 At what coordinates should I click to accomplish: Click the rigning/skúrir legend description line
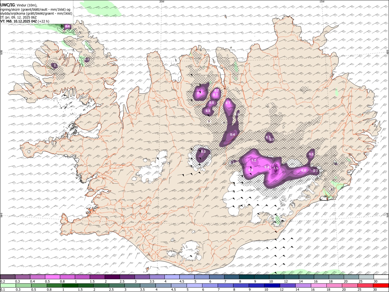click(35, 9)
